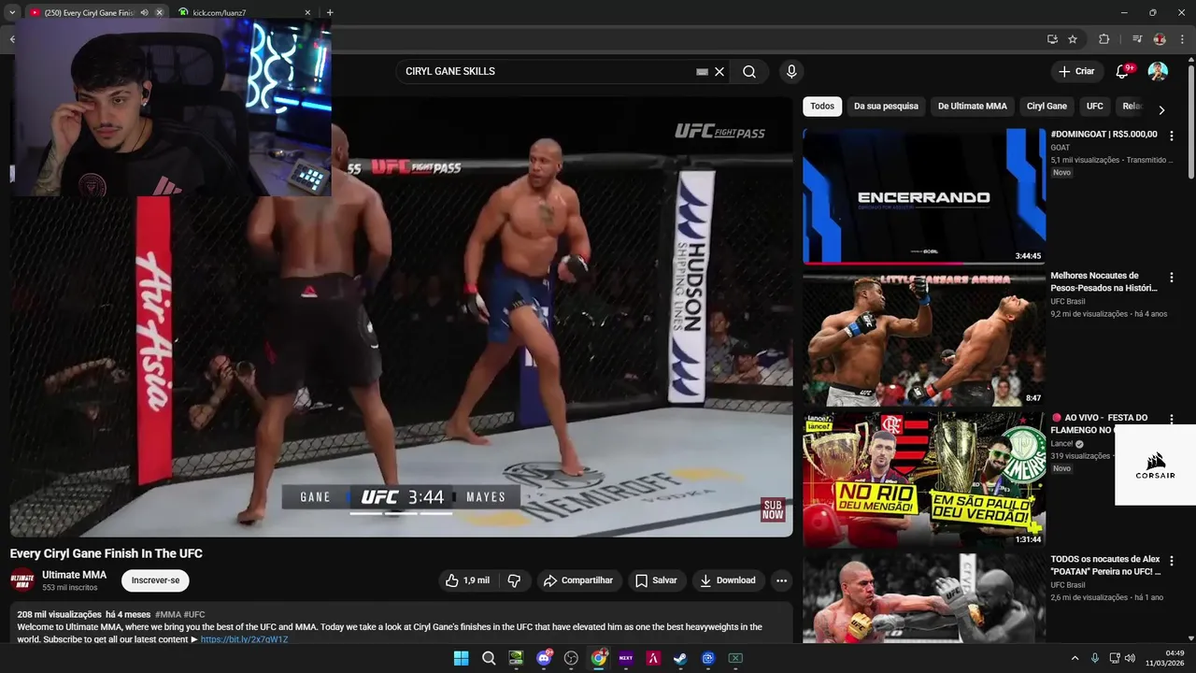Clear the search box with the X icon
Image resolution: width=1196 pixels, height=673 pixels.
point(719,71)
